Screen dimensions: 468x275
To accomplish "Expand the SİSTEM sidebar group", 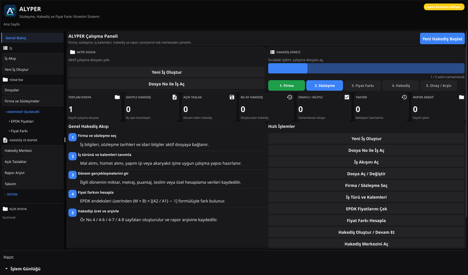I will 11,194.
